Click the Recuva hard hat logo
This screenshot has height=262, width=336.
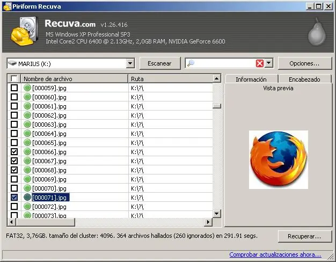pos(25,31)
